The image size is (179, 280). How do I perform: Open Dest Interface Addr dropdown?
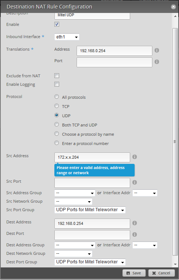coord(145,245)
